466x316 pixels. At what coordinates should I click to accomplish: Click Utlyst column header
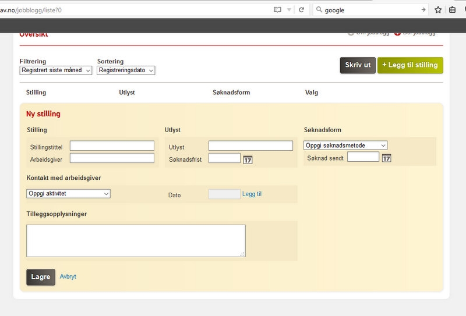127,93
